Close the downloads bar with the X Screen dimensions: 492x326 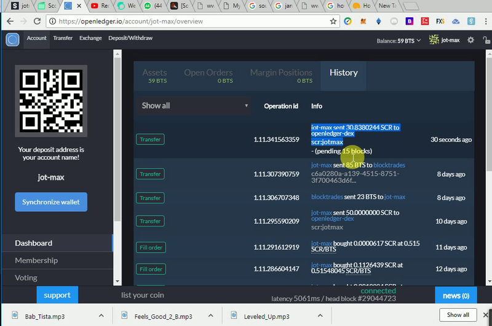point(486,315)
